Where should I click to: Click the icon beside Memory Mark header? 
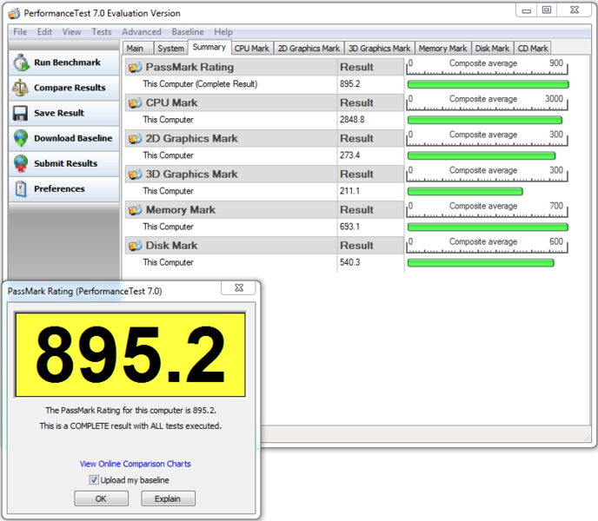pos(135,210)
